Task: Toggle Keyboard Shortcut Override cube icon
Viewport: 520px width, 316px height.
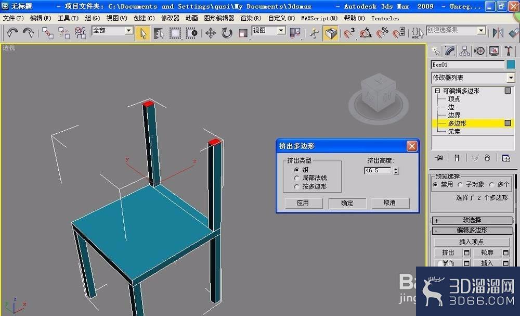Action: tap(331, 33)
